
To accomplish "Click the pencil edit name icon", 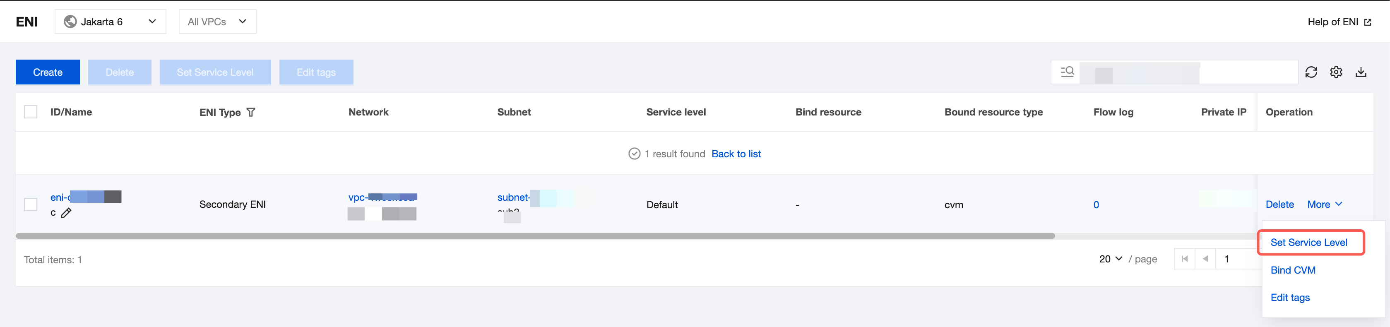I will [66, 213].
